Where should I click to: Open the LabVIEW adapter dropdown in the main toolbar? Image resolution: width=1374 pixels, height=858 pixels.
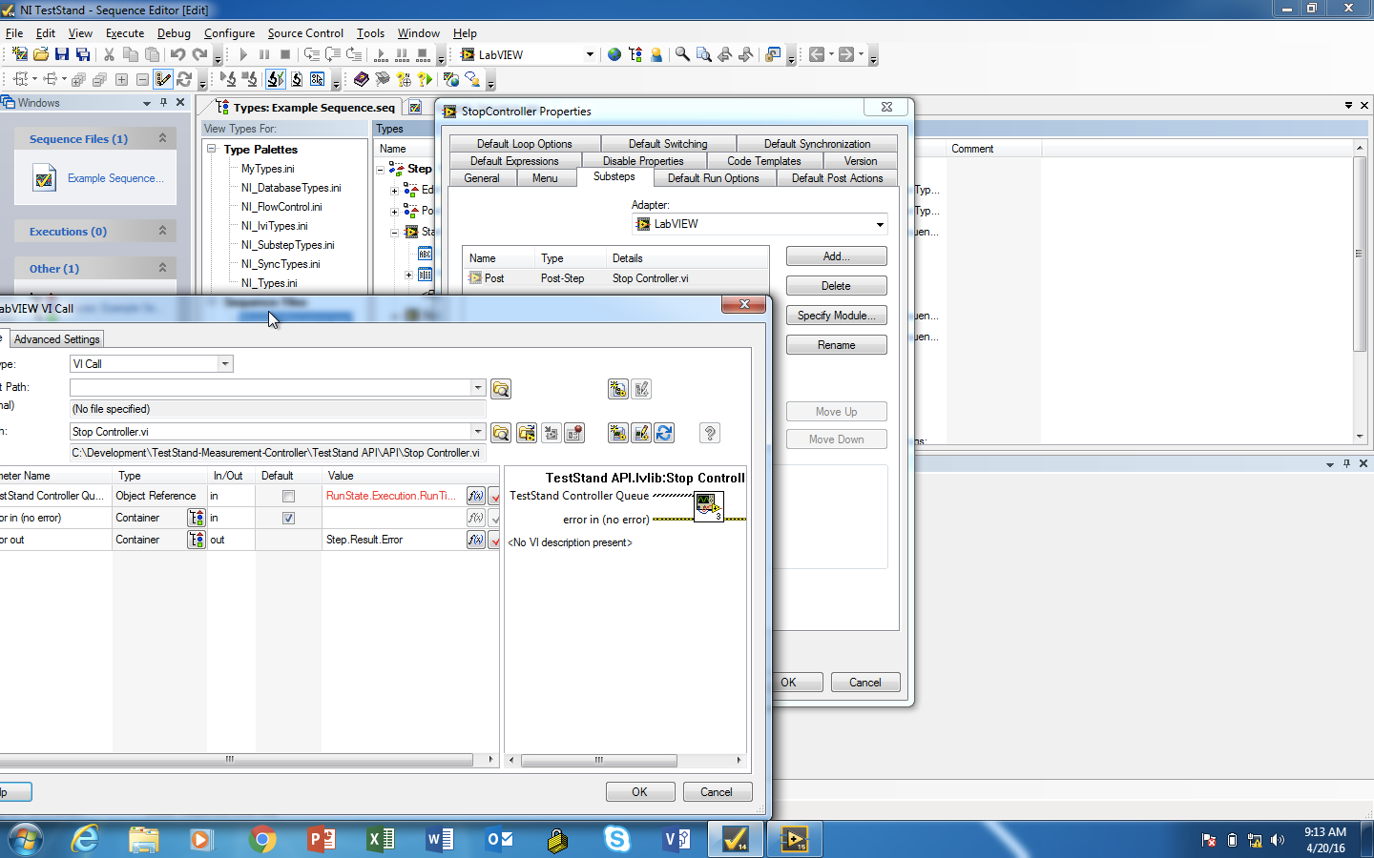coord(590,54)
